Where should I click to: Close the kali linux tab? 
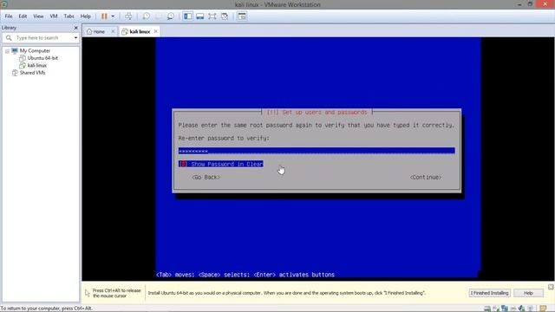click(156, 31)
